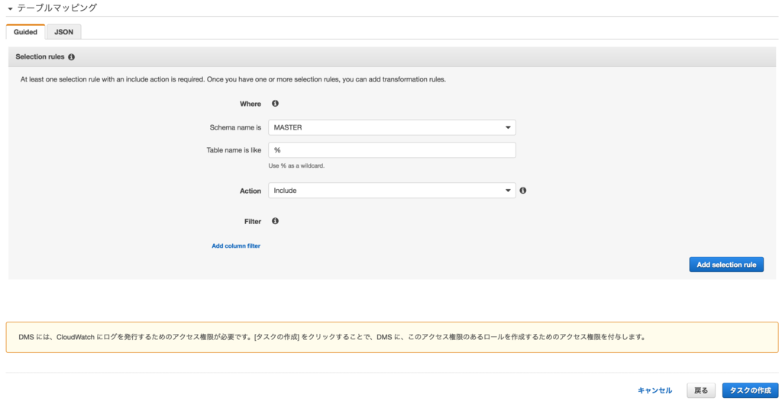Image resolution: width=782 pixels, height=401 pixels.
Task: Open the Schema name dropdown showing MASTER
Action: 392,127
